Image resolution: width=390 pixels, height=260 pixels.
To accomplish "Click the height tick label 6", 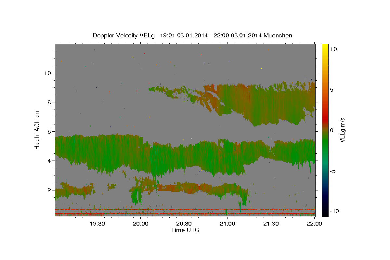I will coord(50,132).
